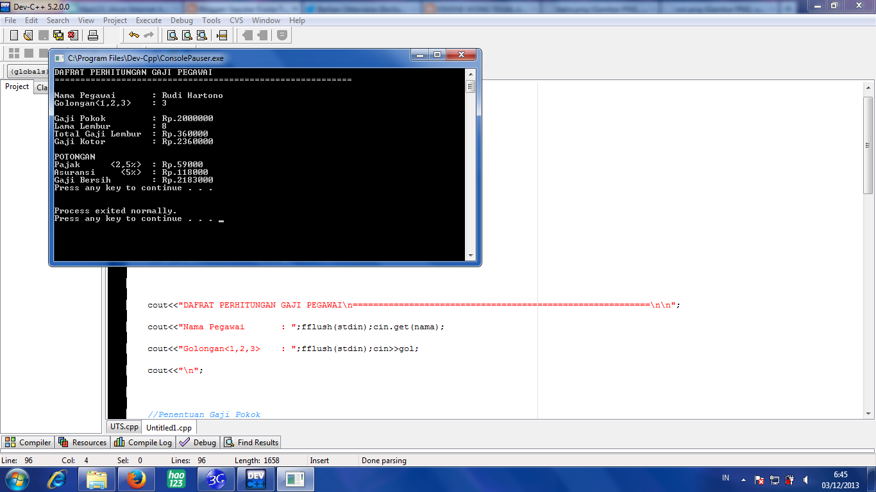Click the "Rudi Hartono" name in the console
This screenshot has height=492, width=876.
192,95
